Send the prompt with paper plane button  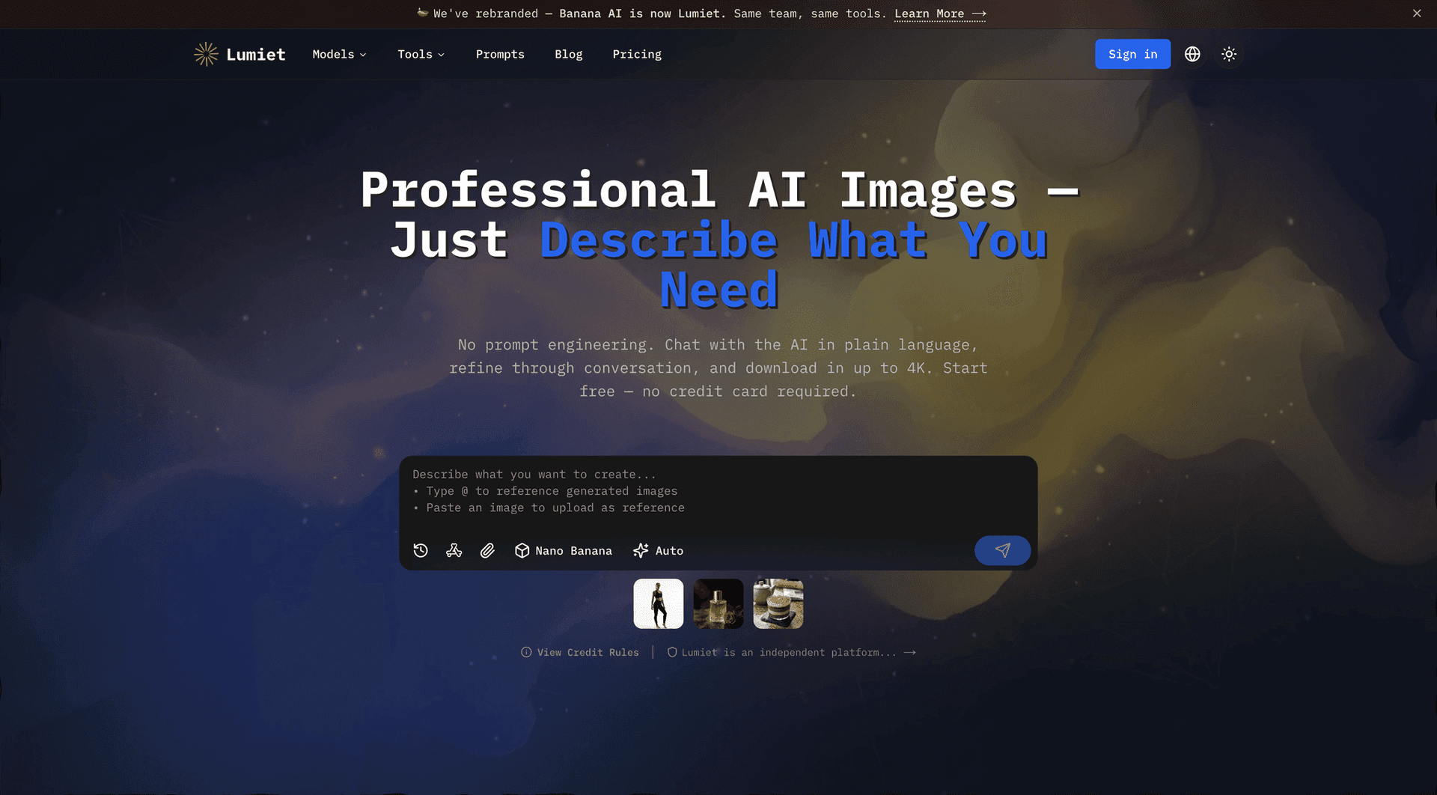click(1002, 550)
